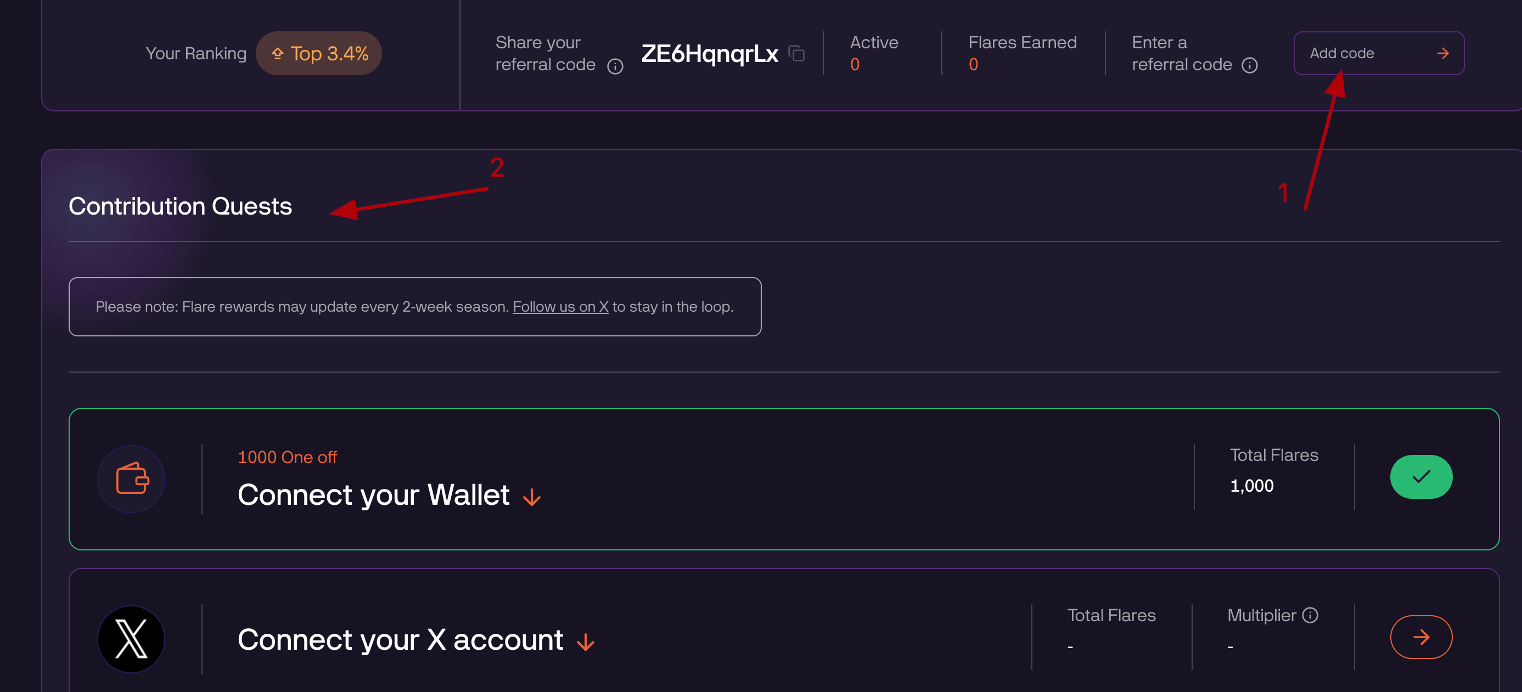Click the X logo icon

tap(131, 639)
